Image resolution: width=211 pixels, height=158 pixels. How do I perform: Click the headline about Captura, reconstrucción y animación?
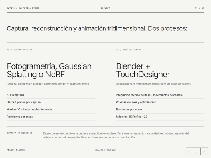[x=97, y=28]
